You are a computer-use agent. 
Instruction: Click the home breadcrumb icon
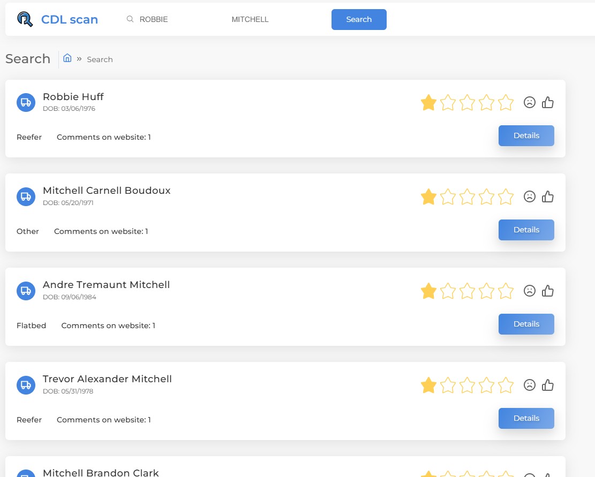pyautogui.click(x=67, y=58)
